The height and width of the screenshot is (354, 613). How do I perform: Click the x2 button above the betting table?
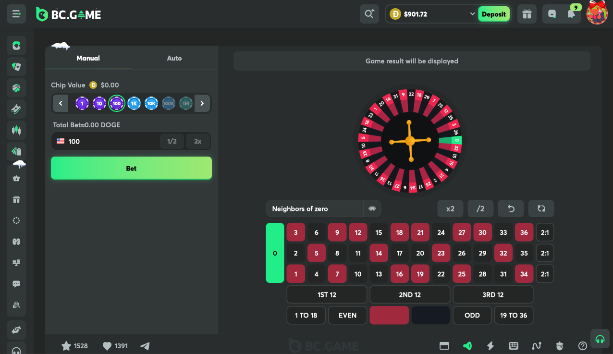click(450, 209)
